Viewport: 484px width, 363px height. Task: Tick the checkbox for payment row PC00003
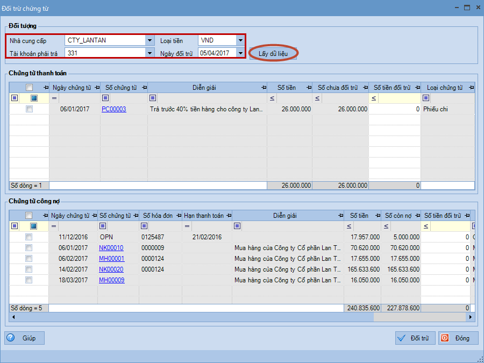tap(30, 109)
